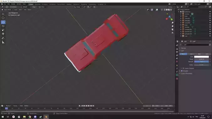Screen dimensions: 212x119
Task: Click the Windows Start button
Action: click(x=3, y=117)
